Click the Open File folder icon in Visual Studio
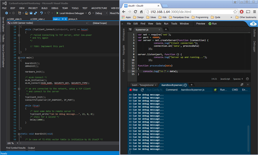The height and width of the screenshot is (155, 258). coord(27,13)
